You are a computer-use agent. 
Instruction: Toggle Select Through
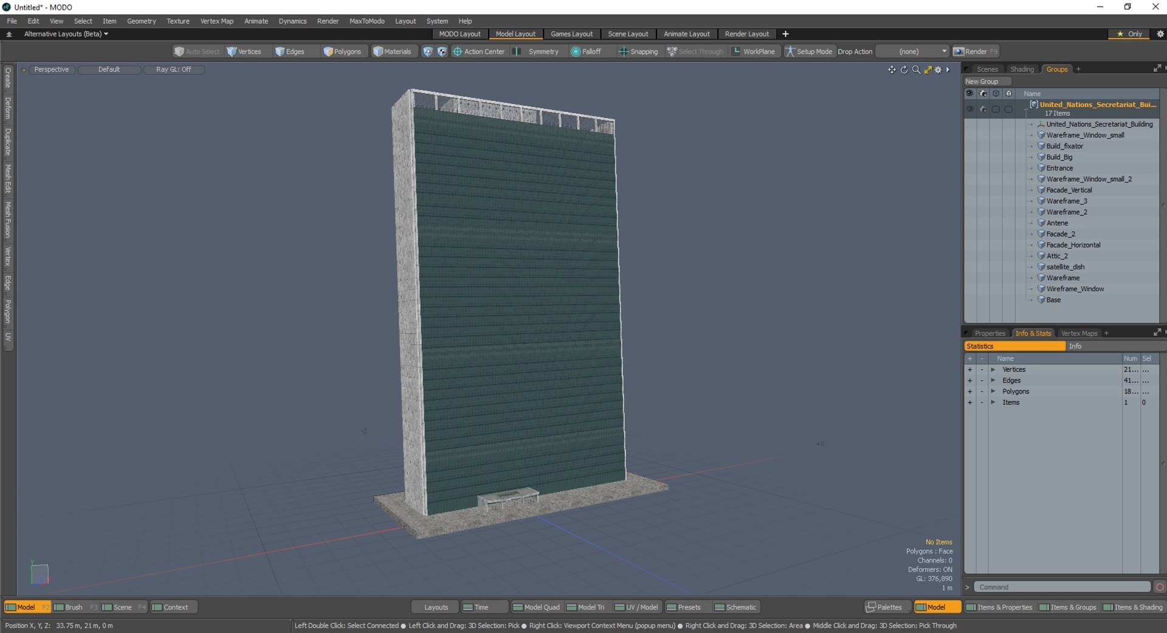pyautogui.click(x=695, y=52)
